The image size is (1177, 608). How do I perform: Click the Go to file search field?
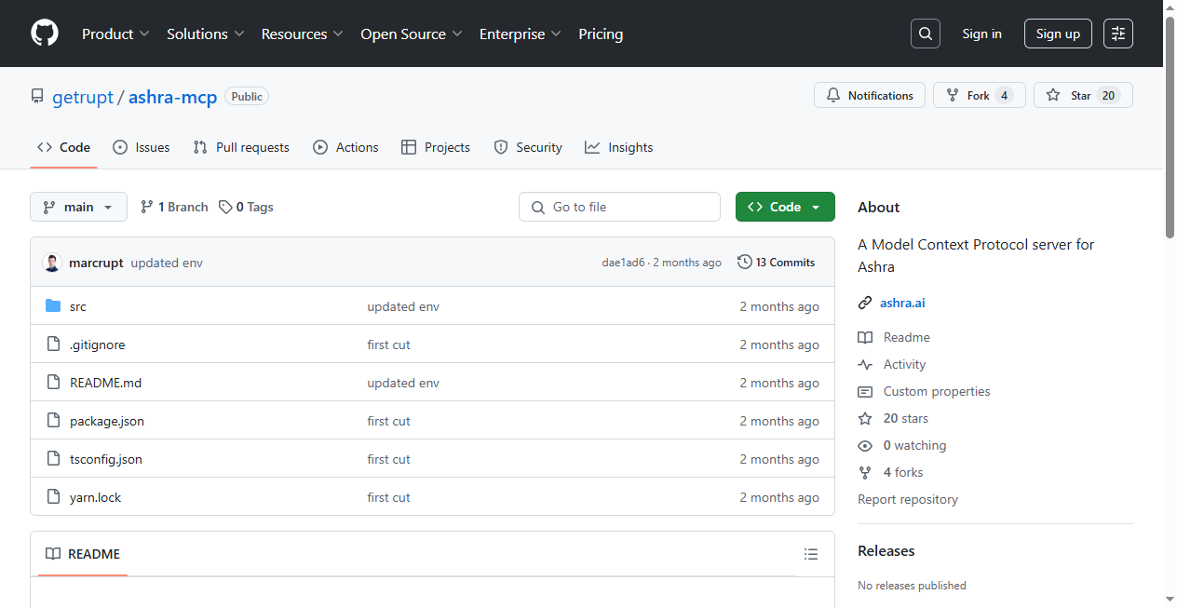[x=619, y=207]
